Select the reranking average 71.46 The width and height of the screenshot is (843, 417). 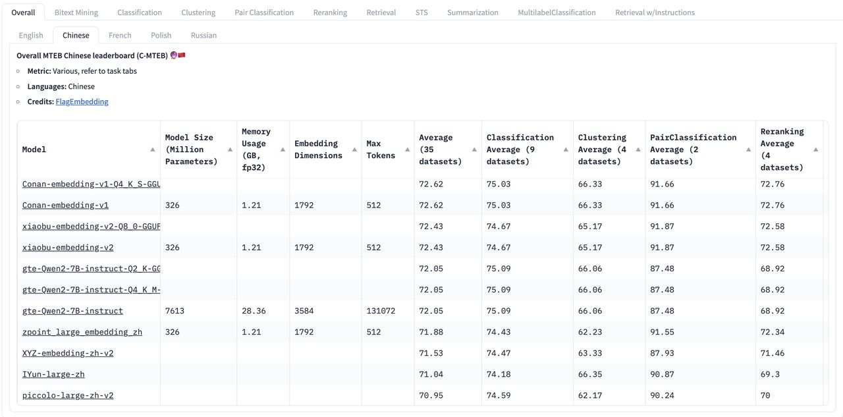click(x=773, y=352)
